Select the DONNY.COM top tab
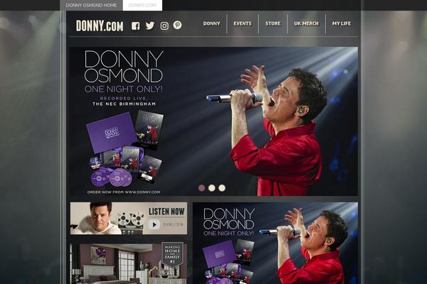 tap(142, 5)
